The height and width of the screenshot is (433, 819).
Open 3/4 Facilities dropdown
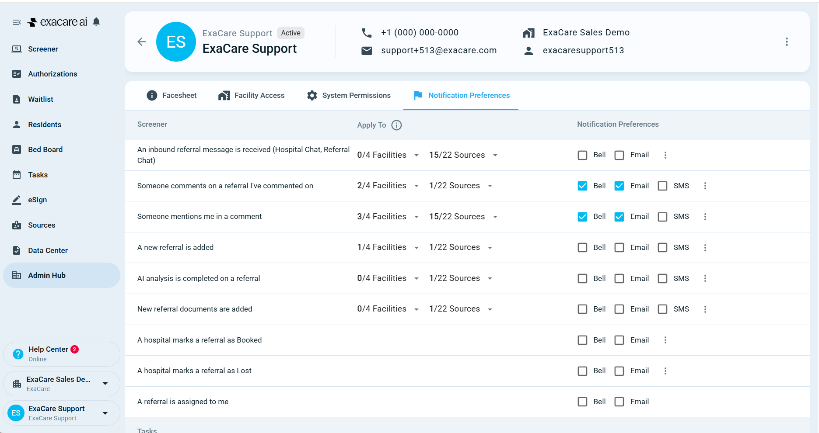(x=388, y=217)
